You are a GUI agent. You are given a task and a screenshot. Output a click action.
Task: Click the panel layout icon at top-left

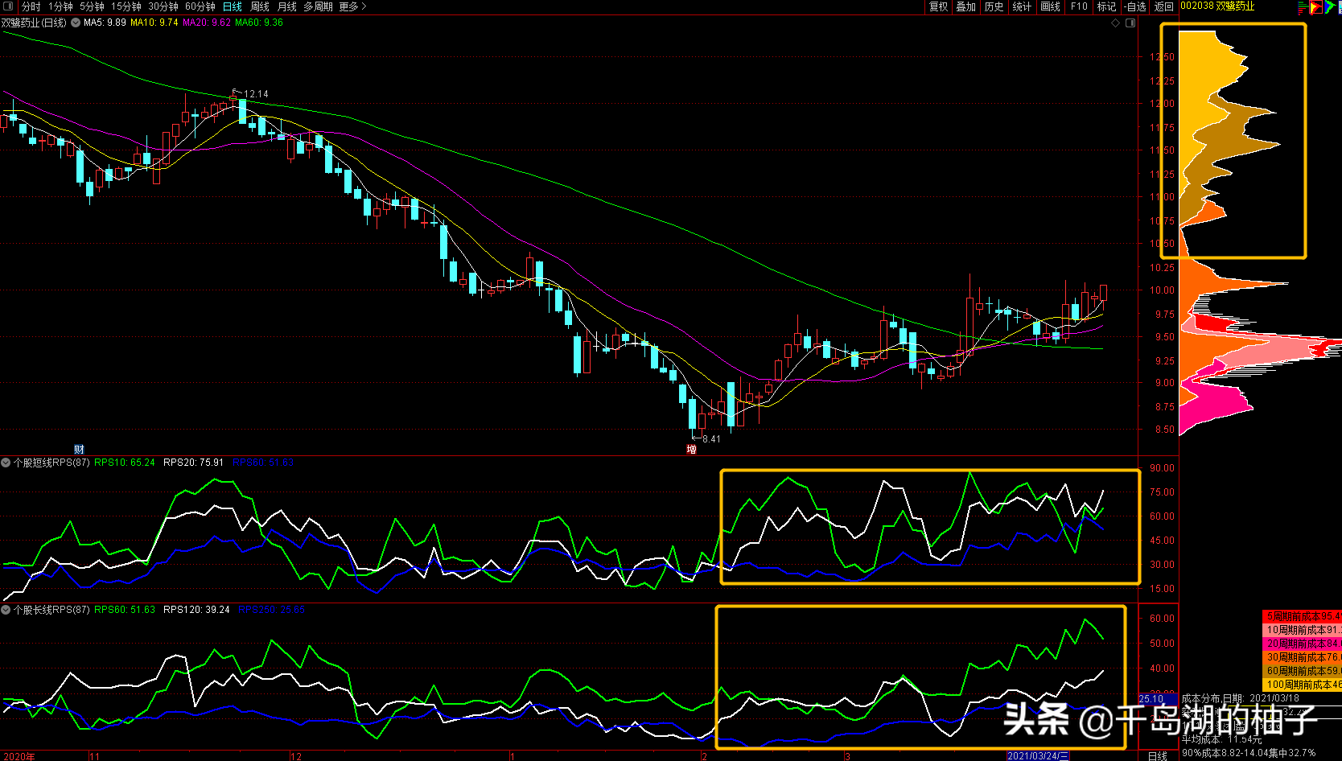[x=8, y=6]
